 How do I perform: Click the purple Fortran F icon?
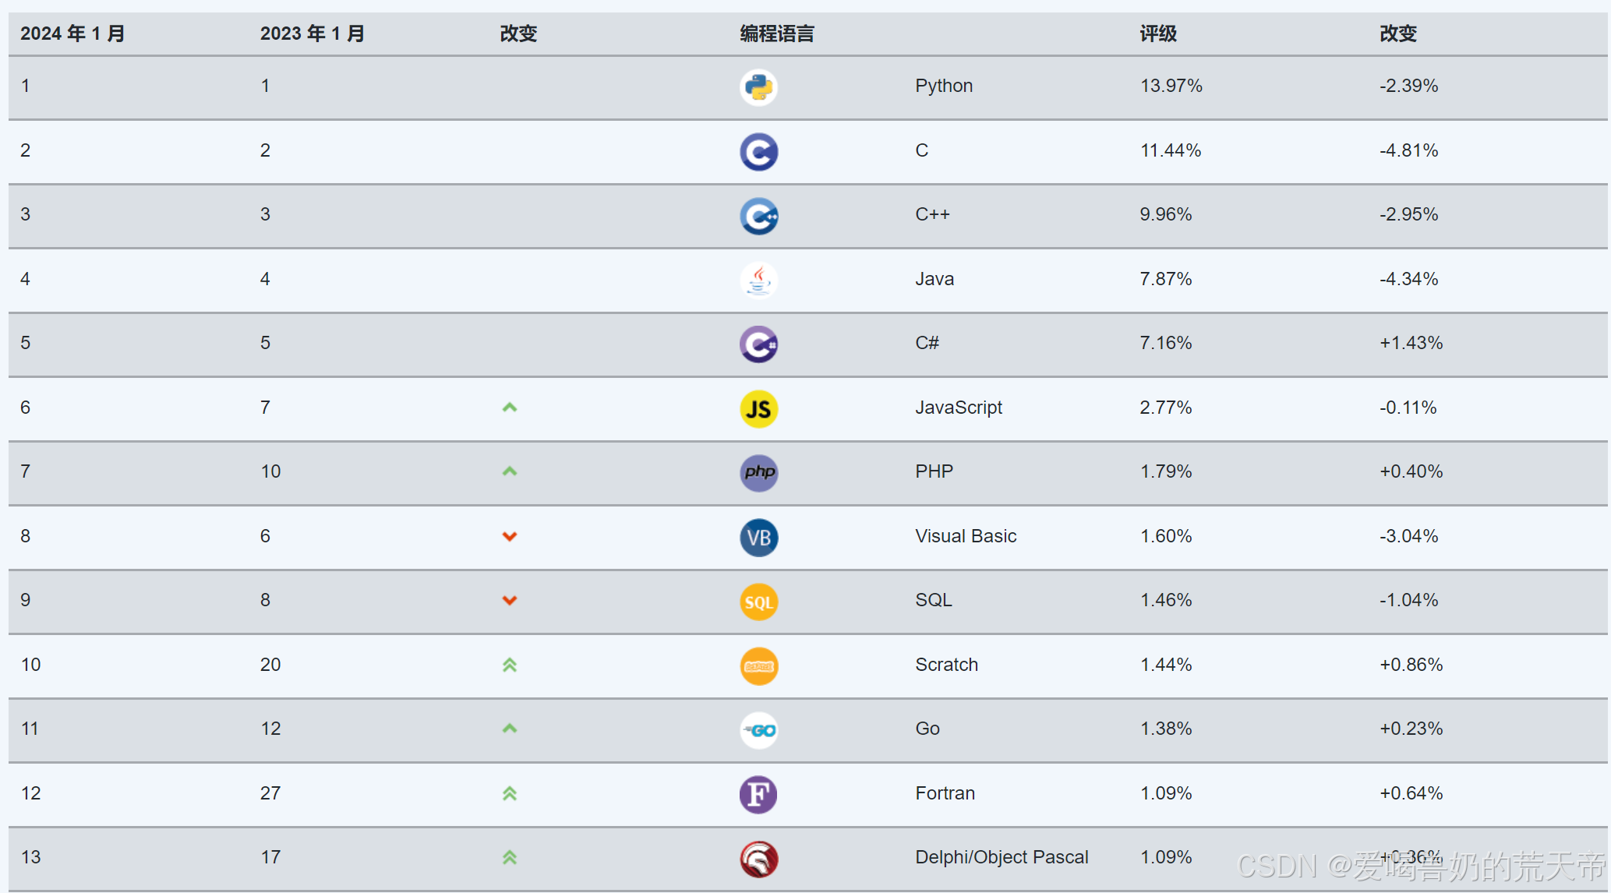758,795
